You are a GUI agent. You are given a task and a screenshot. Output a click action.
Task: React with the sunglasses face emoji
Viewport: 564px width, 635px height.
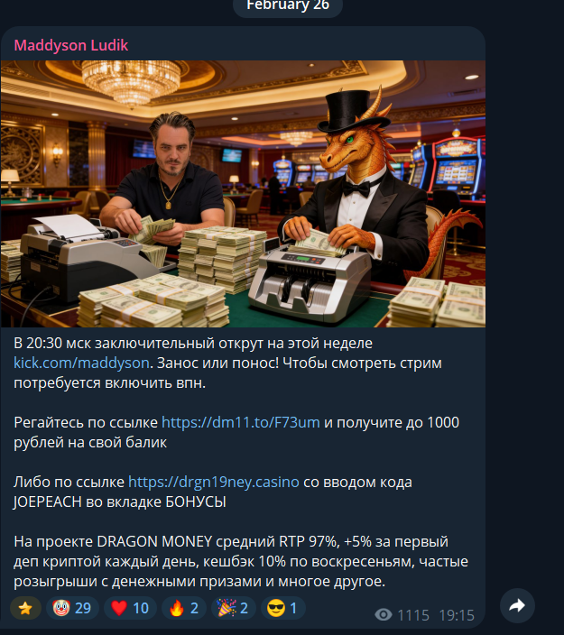pyautogui.click(x=282, y=608)
